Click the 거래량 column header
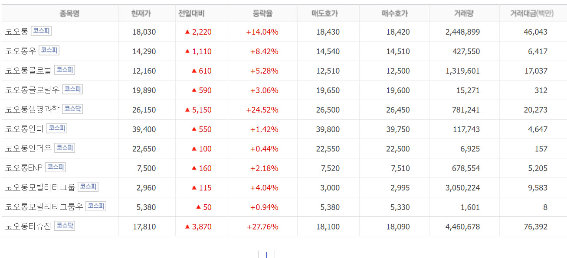 pos(464,13)
